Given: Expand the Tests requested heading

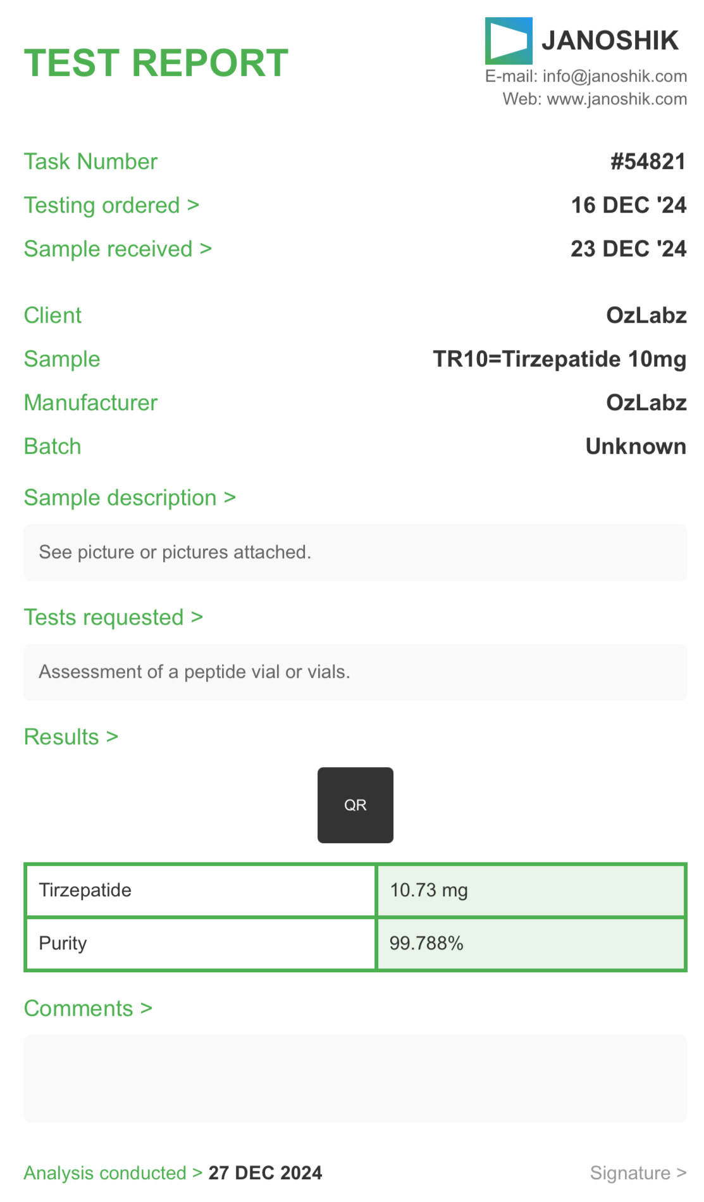Looking at the screenshot, I should tap(113, 618).
